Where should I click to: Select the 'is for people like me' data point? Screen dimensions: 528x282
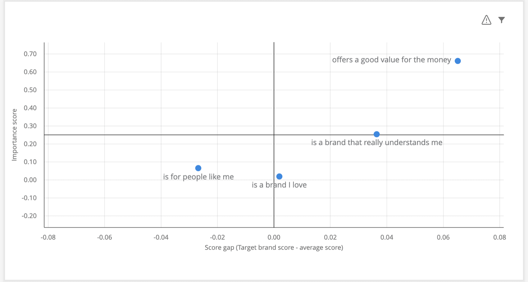click(x=198, y=168)
